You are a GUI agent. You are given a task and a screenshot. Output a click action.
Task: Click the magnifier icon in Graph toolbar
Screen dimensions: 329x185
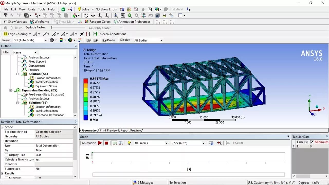pyautogui.click(x=219, y=143)
